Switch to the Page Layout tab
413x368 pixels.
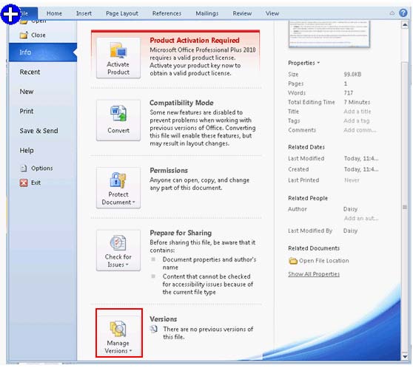pyautogui.click(x=122, y=13)
